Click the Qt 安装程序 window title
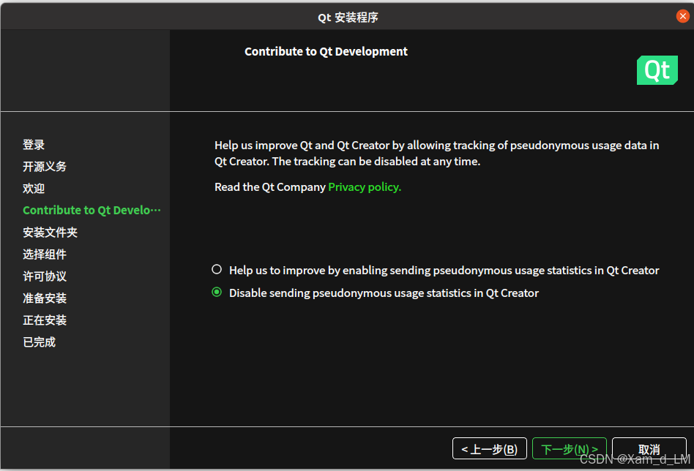This screenshot has width=694, height=471. [x=348, y=18]
